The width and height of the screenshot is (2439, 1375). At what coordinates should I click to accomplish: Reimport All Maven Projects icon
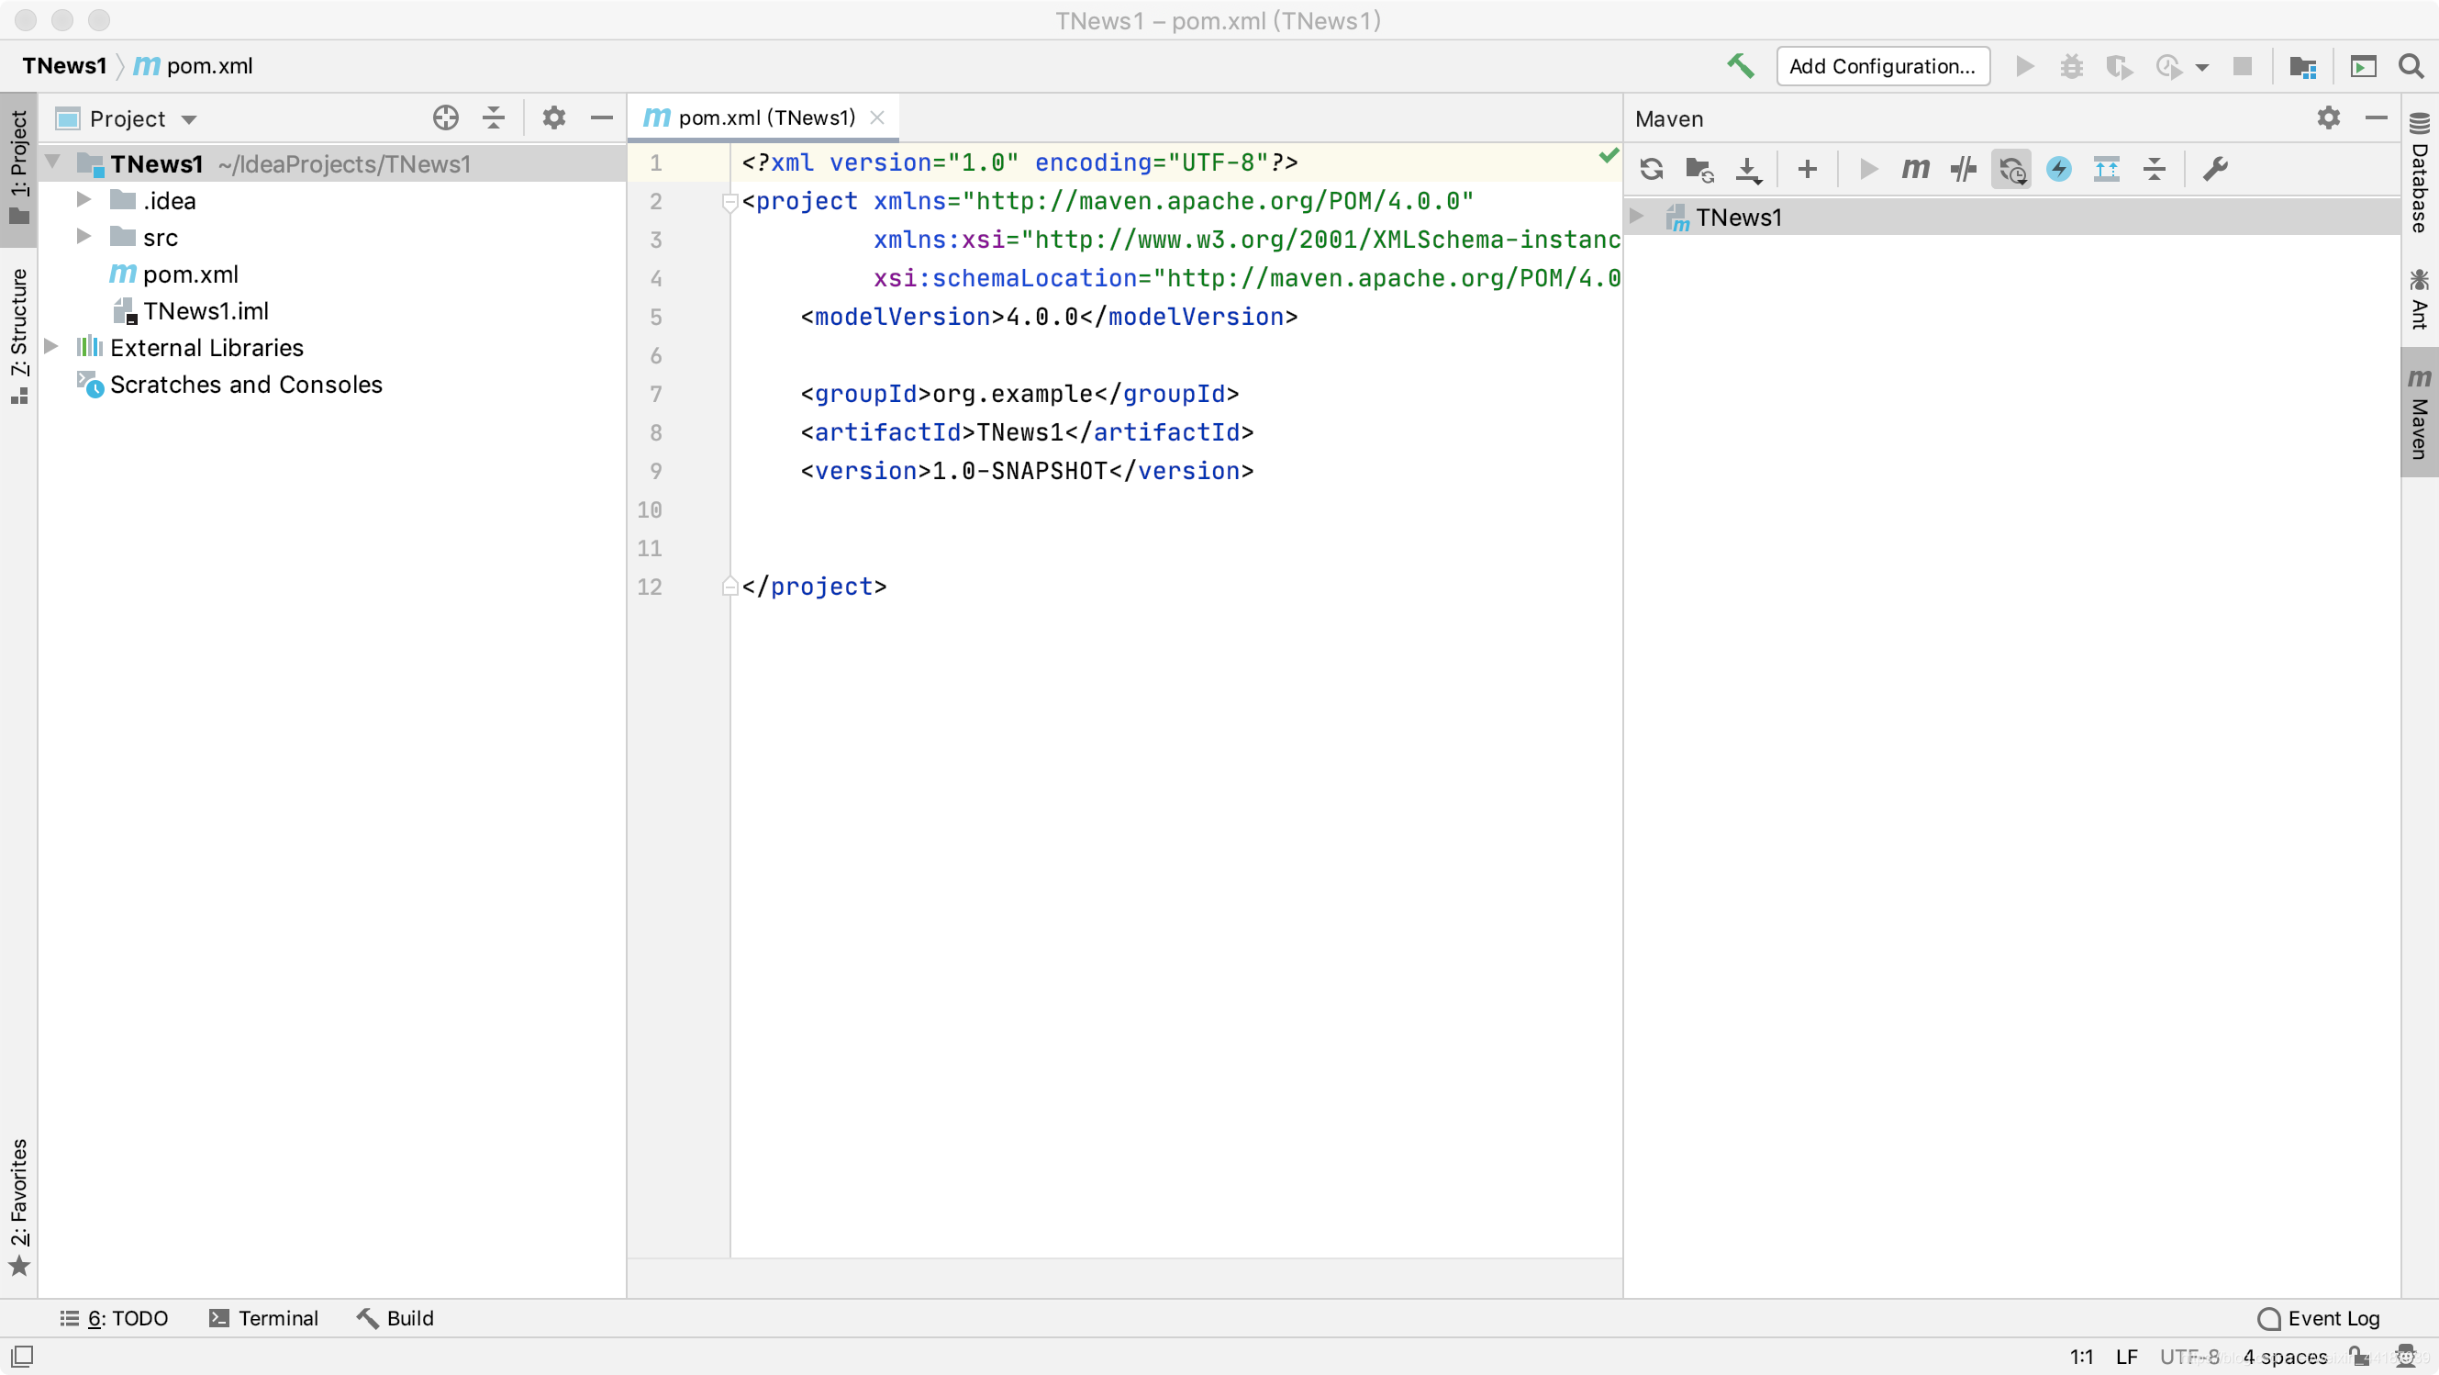[1652, 170]
